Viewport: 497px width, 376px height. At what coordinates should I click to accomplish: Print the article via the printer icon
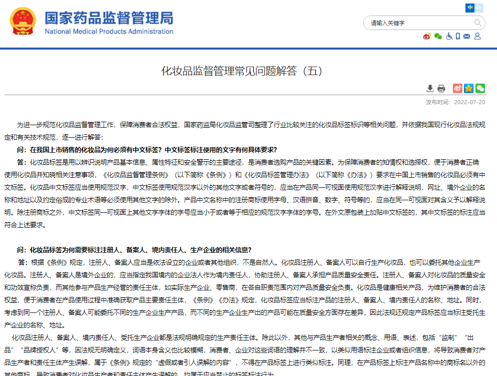pyautogui.click(x=441, y=88)
